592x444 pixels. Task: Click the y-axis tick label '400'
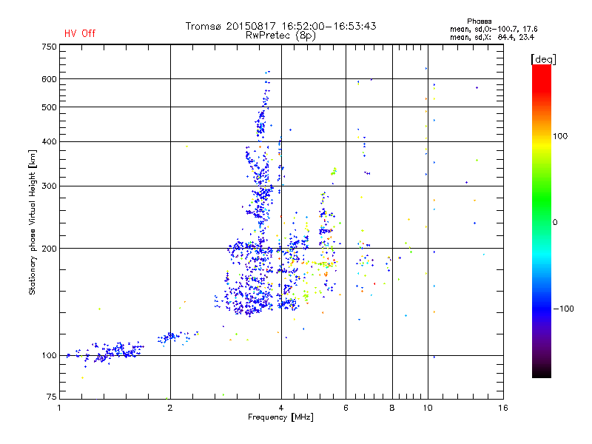tap(49, 141)
